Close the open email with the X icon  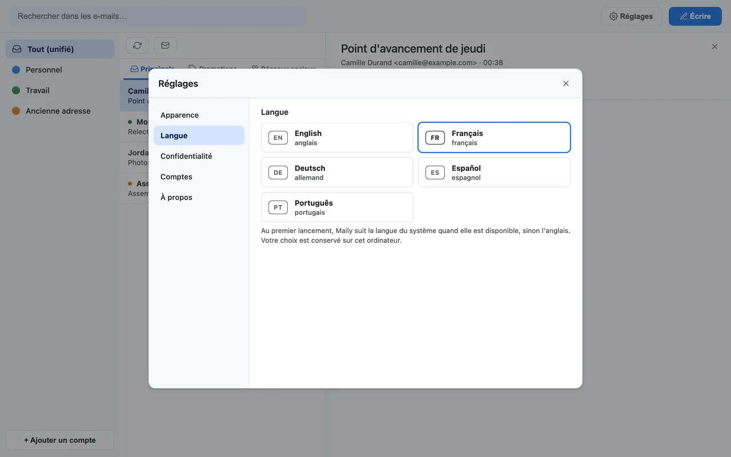pyautogui.click(x=714, y=47)
